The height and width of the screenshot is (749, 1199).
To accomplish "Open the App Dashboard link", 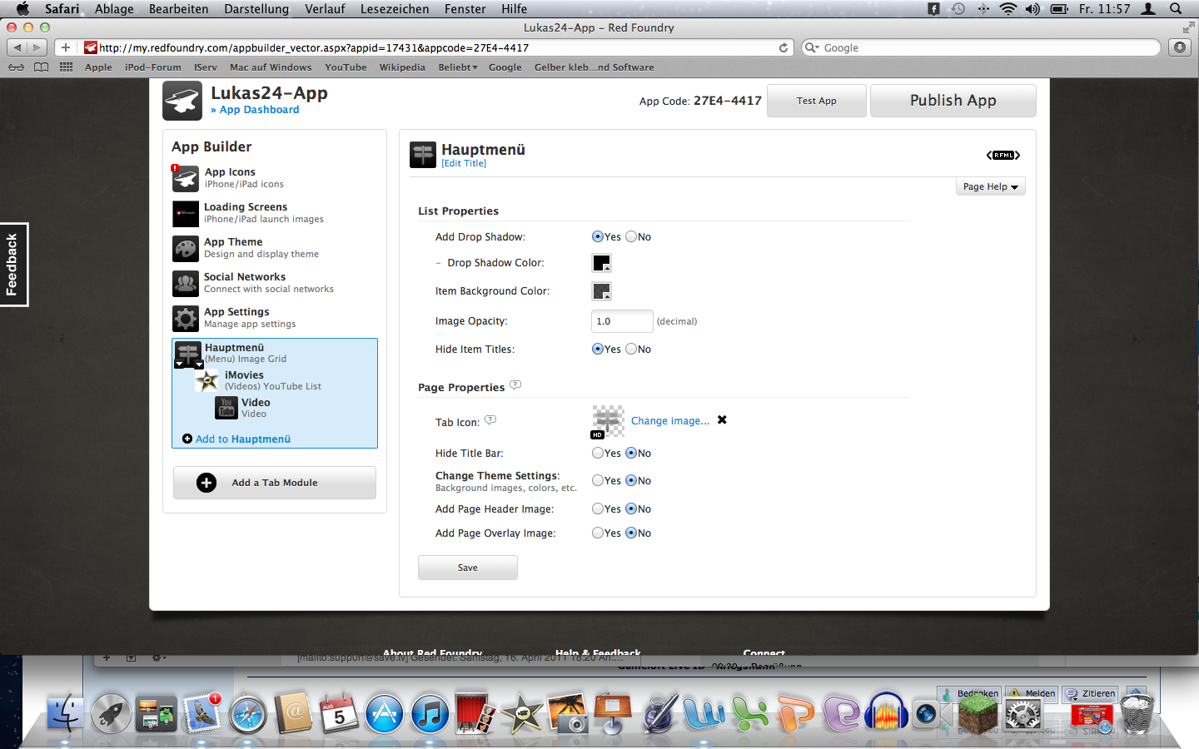I will [x=259, y=110].
